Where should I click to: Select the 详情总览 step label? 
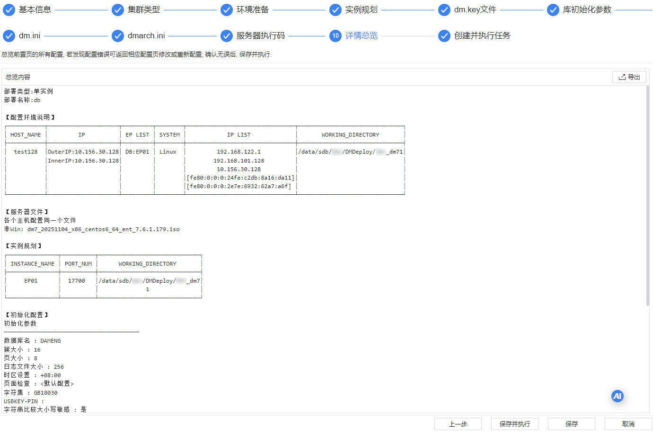pos(362,35)
